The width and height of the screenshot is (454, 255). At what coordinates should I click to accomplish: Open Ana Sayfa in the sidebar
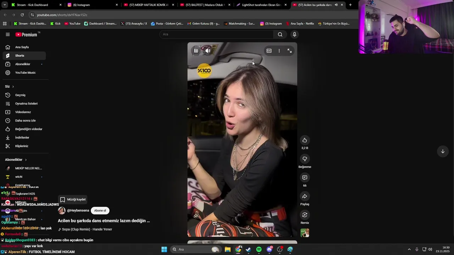coord(24,47)
